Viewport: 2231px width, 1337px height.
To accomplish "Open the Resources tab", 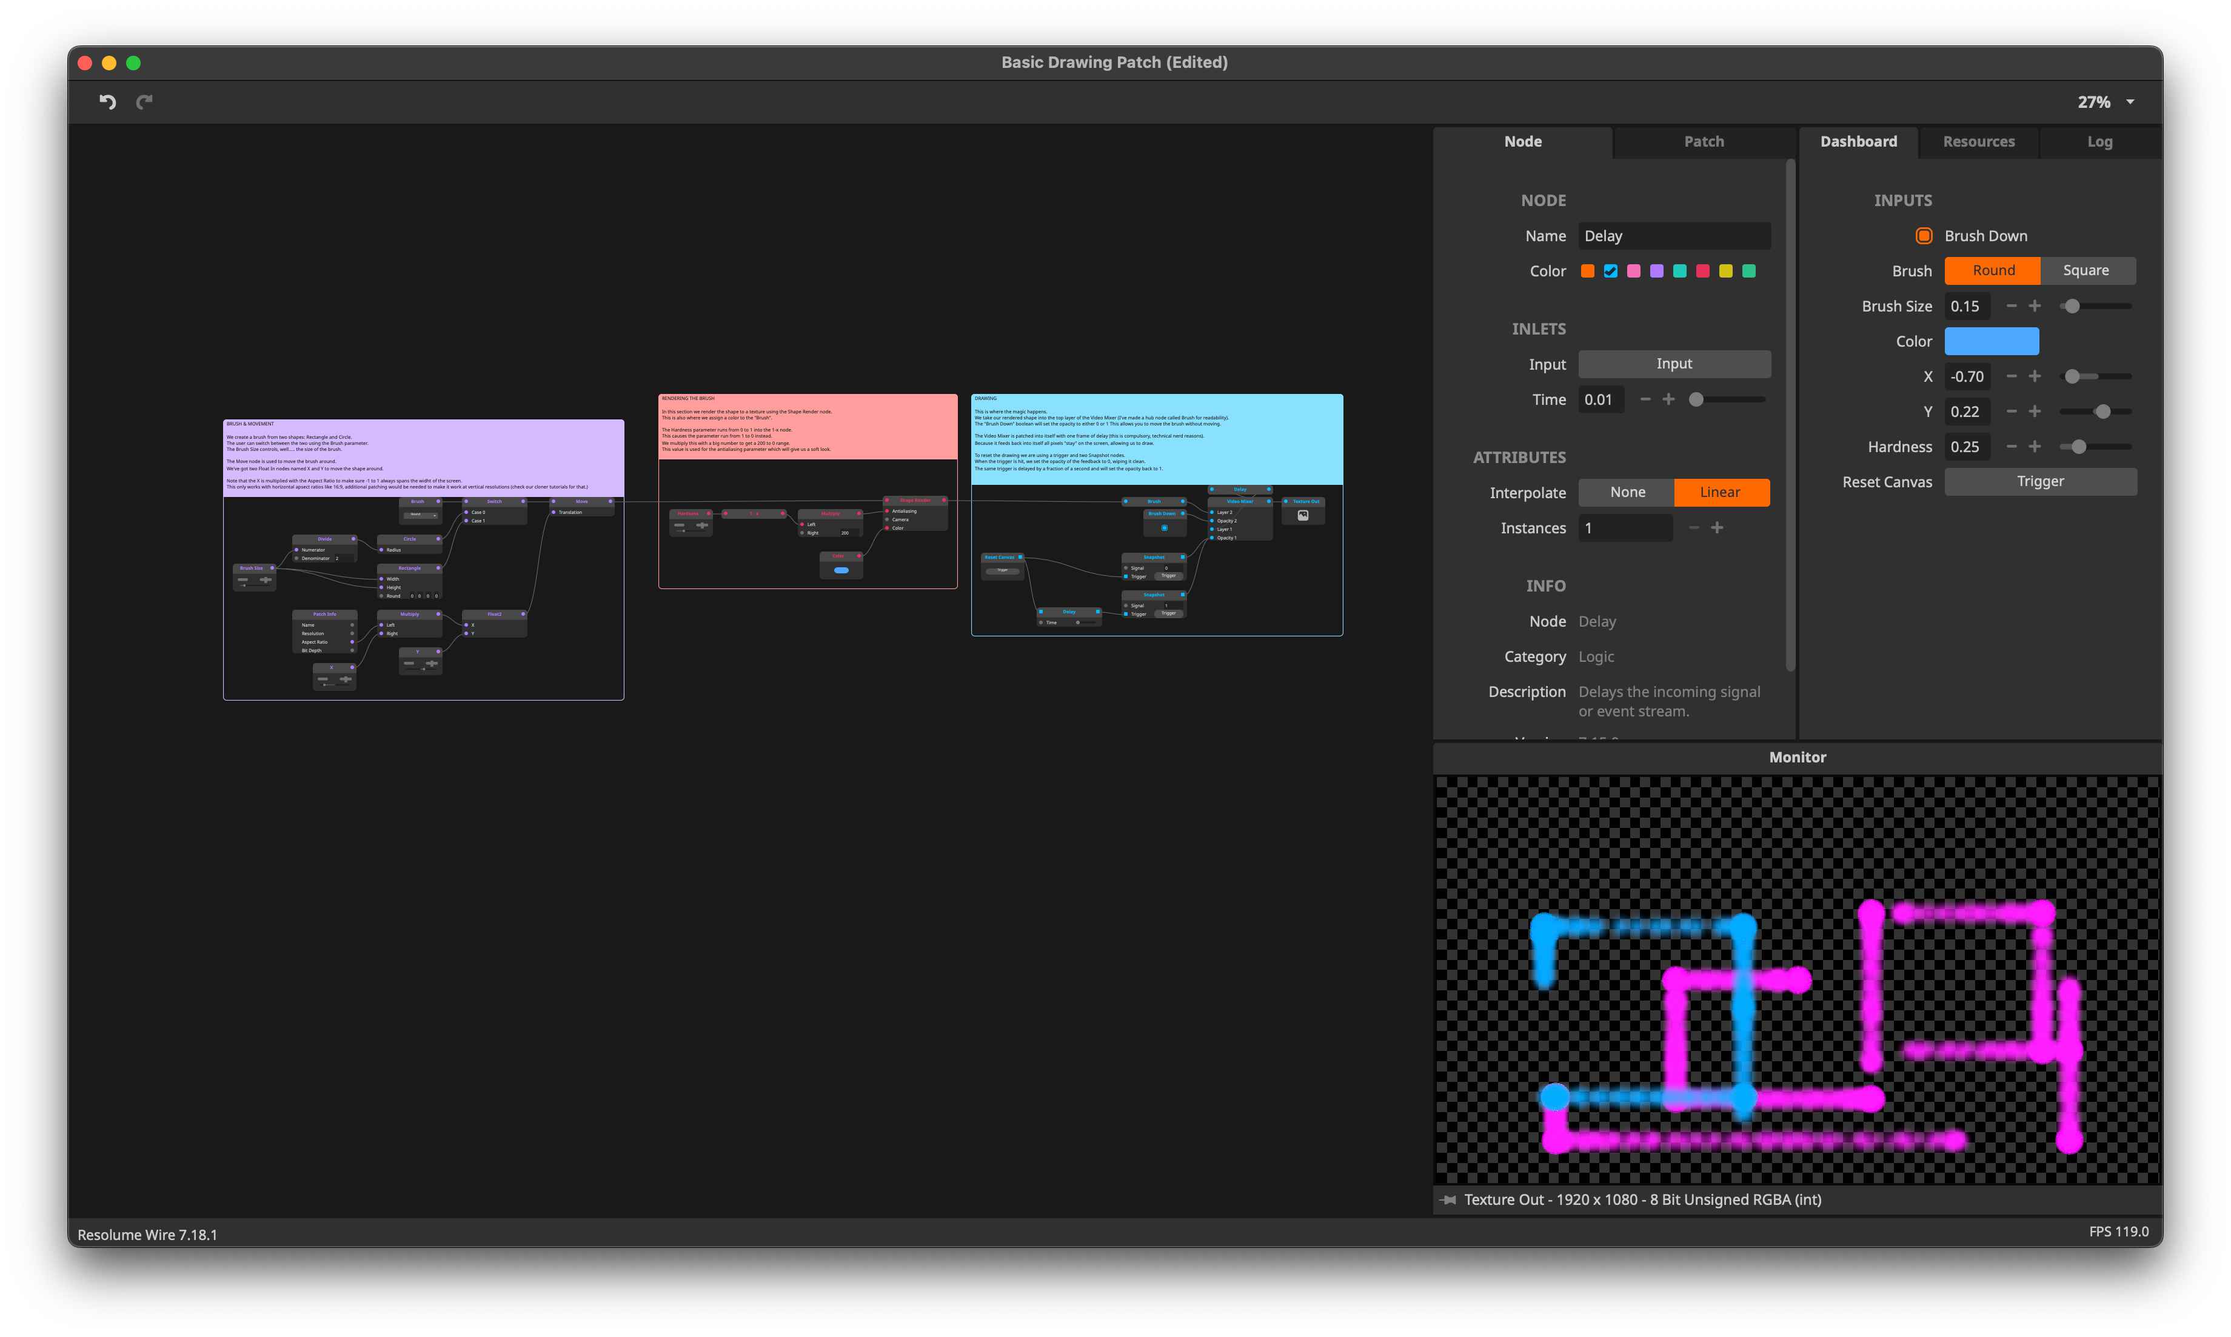I will coord(1978,141).
